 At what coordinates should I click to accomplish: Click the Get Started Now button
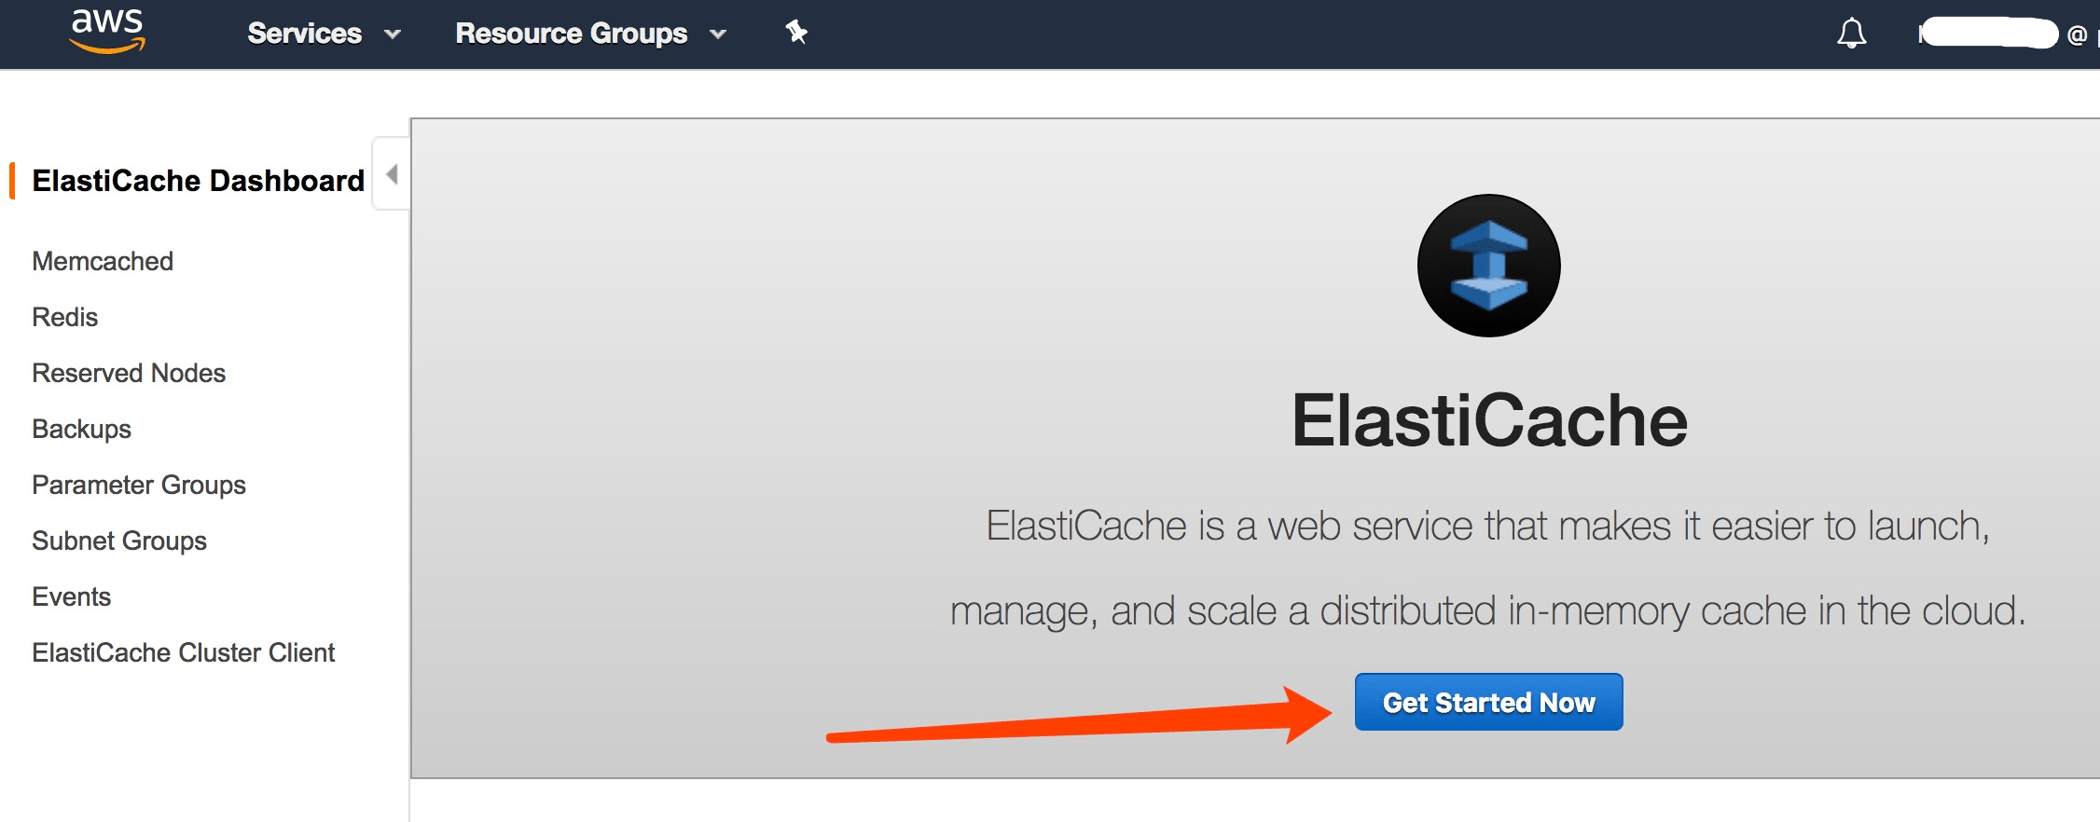(1488, 702)
